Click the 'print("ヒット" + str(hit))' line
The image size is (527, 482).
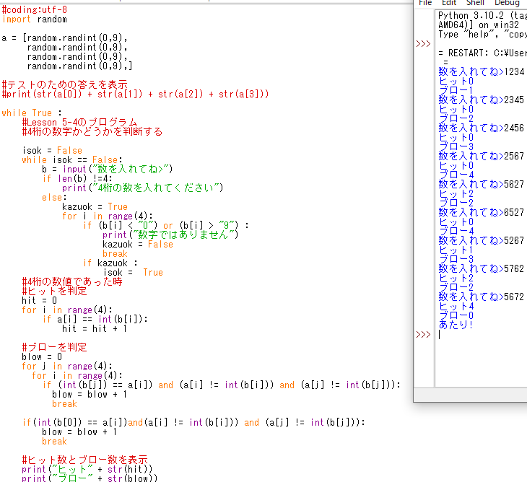click(x=87, y=469)
